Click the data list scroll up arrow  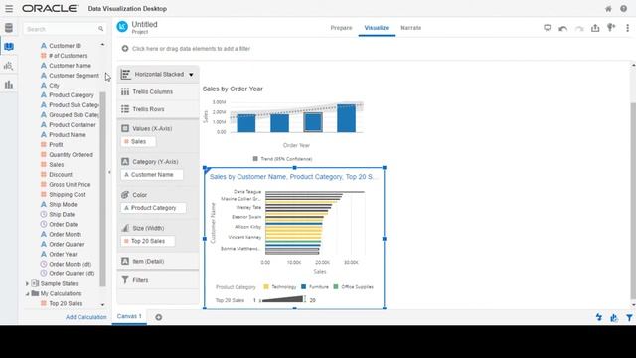102,44
